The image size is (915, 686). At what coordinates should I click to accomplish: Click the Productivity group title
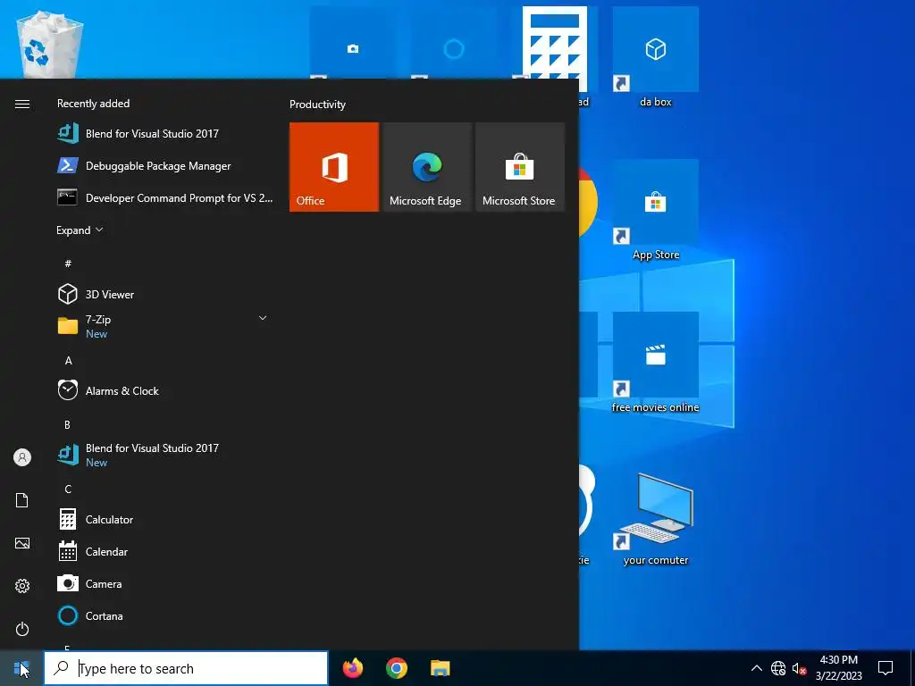point(317,105)
